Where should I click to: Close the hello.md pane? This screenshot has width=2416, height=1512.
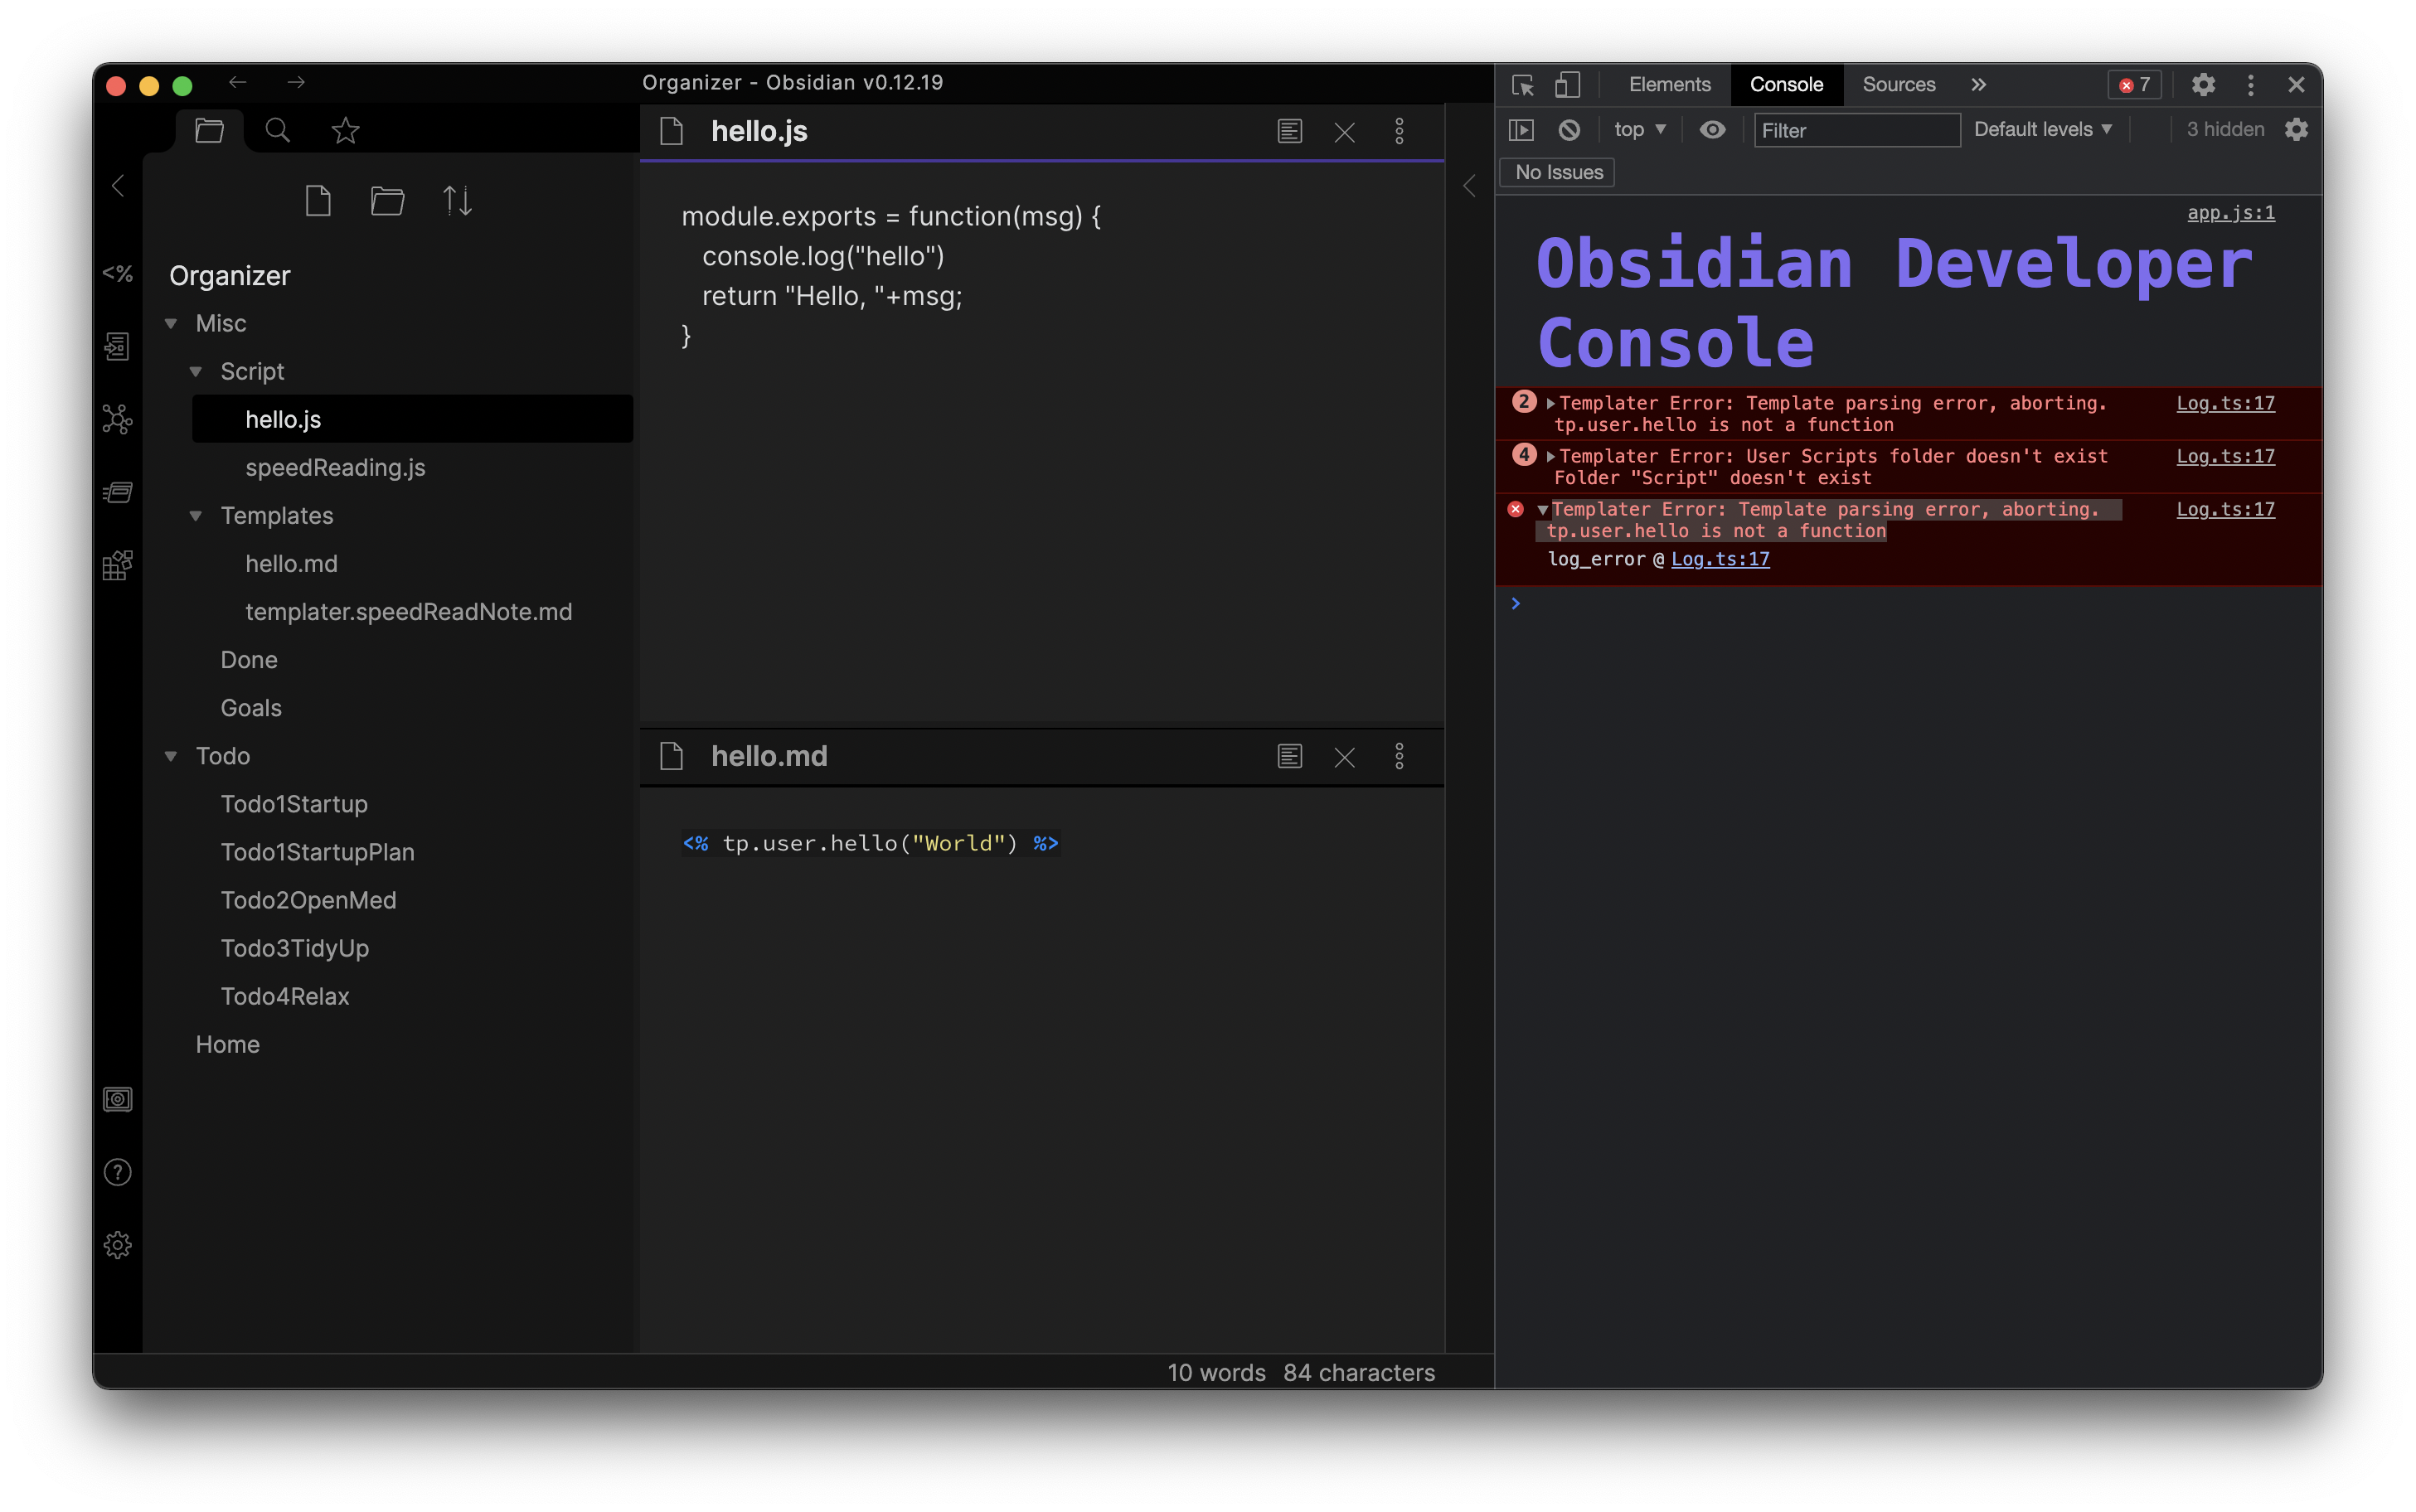click(x=1345, y=757)
